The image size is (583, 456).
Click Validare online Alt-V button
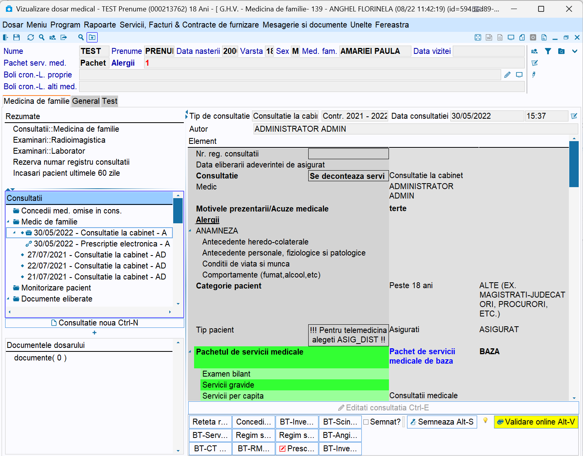pyautogui.click(x=536, y=422)
